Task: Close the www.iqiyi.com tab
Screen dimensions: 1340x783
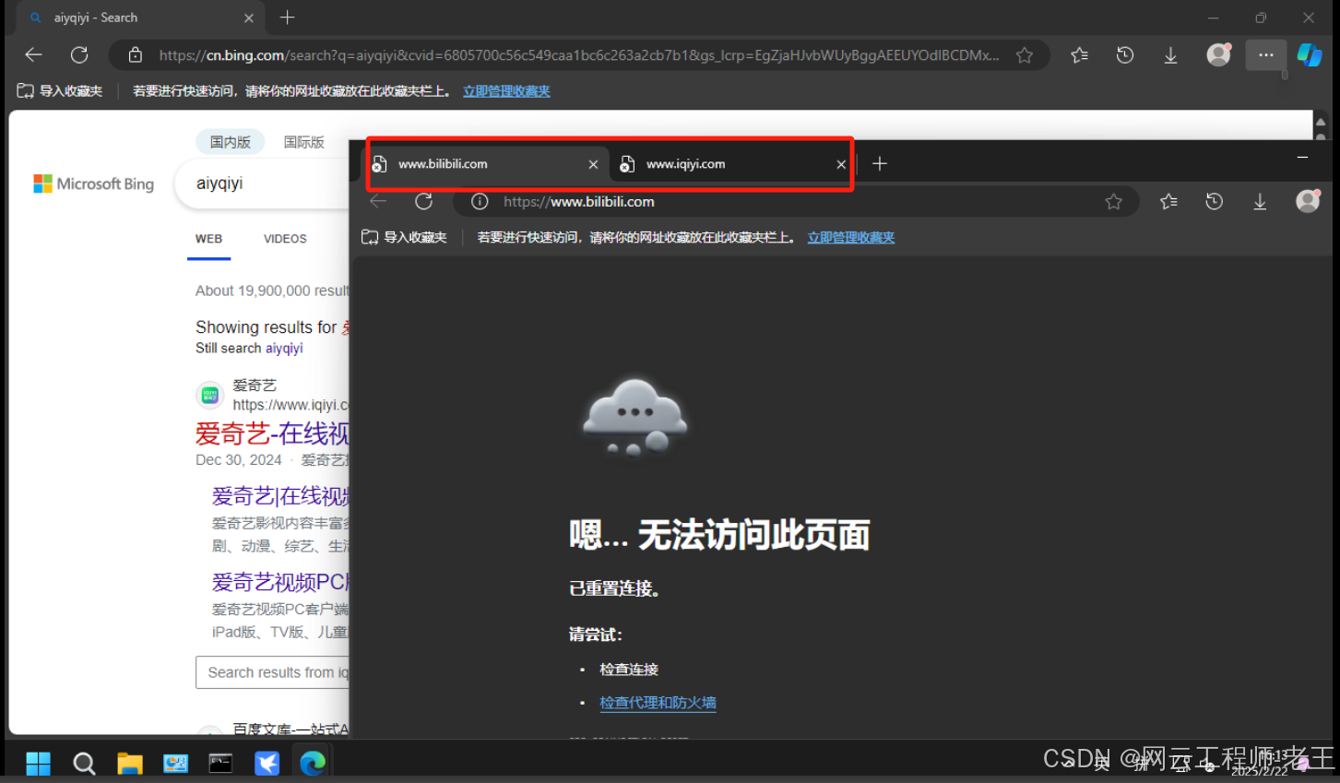Action: 840,164
